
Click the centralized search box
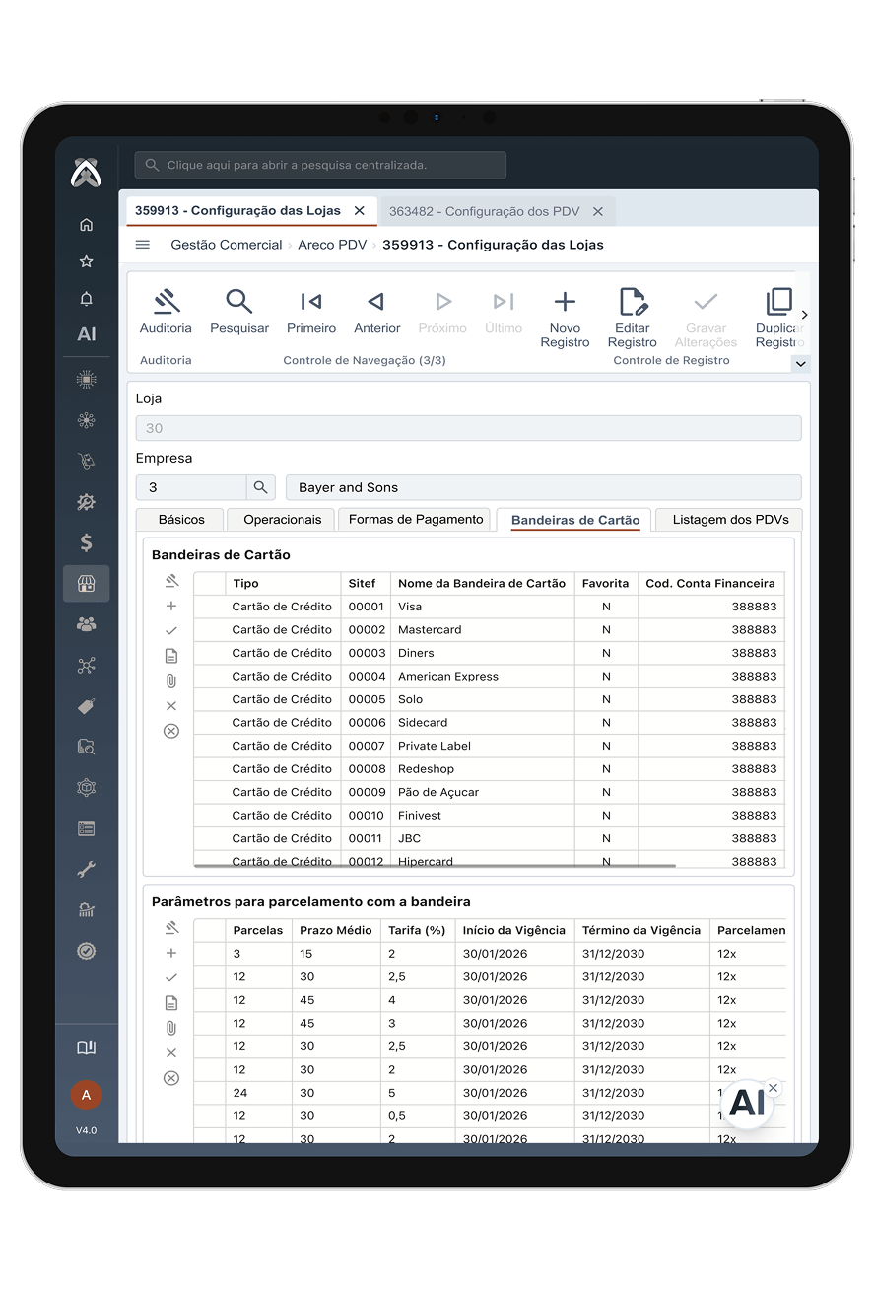[x=320, y=165]
